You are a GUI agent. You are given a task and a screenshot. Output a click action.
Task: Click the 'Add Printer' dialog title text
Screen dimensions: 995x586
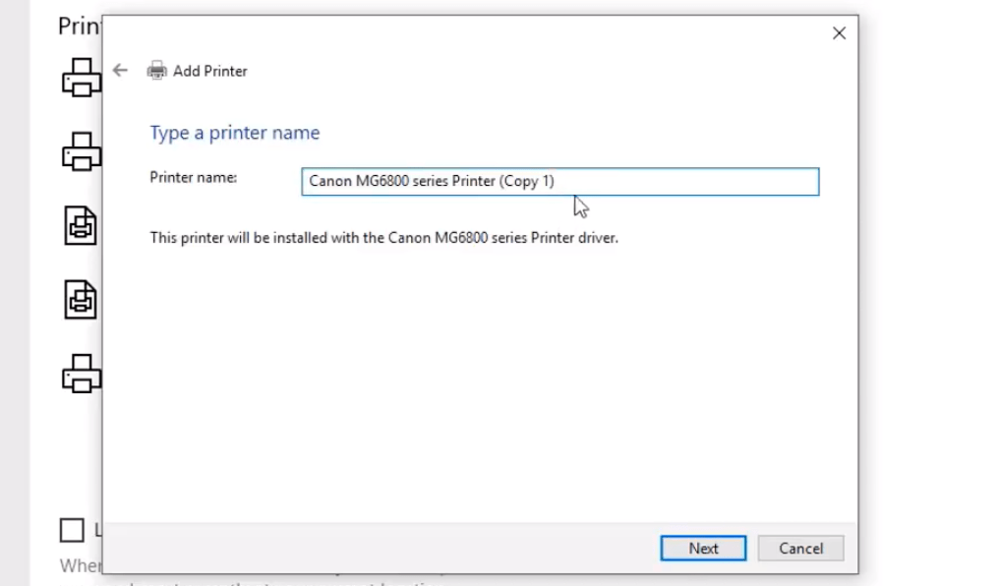click(x=210, y=71)
